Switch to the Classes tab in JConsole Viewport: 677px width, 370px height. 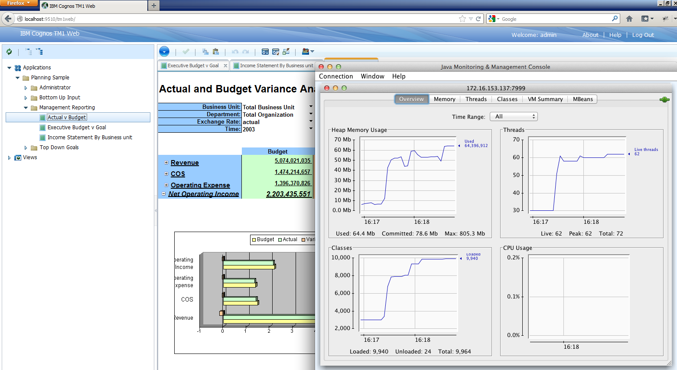507,99
